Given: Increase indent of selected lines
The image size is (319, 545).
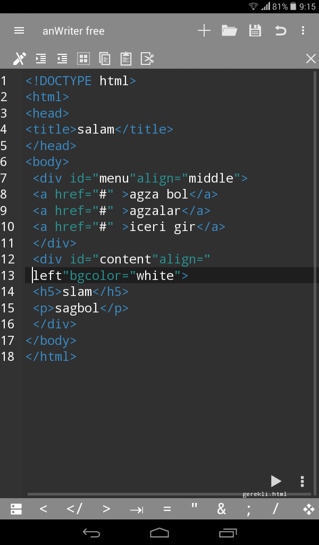Looking at the screenshot, I should tap(41, 59).
